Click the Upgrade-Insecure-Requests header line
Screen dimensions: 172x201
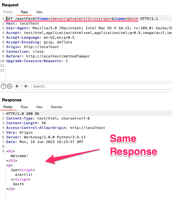click(x=37, y=61)
